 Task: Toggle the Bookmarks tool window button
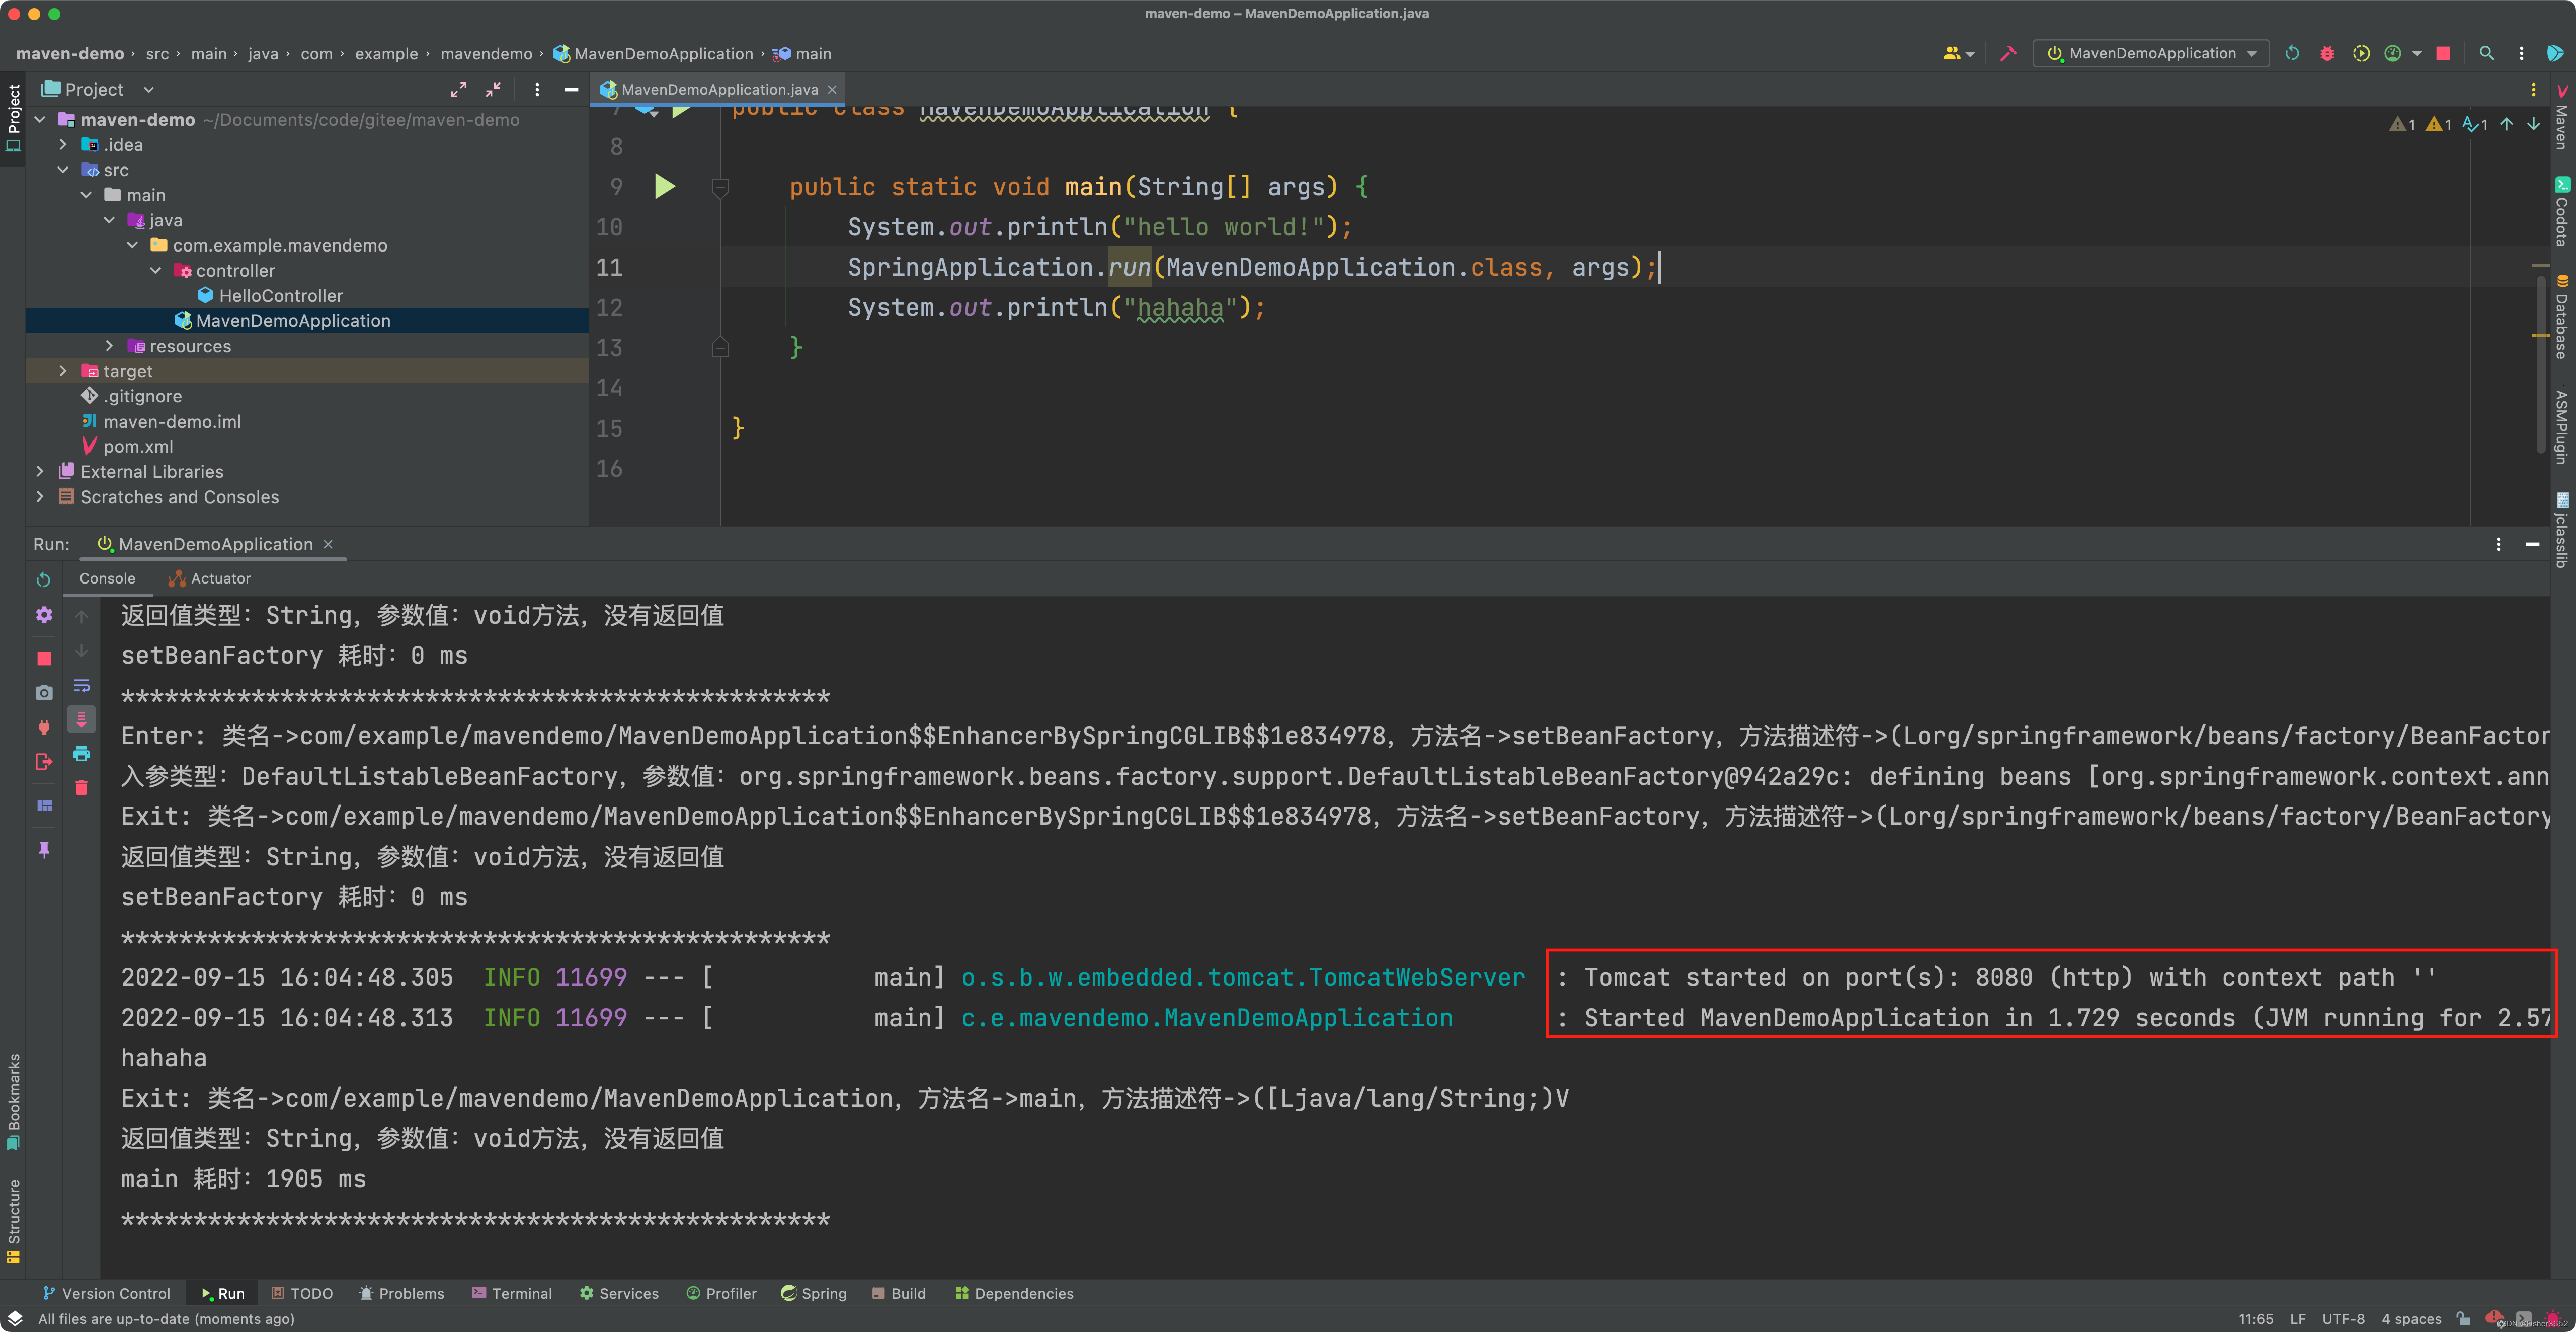13,1102
